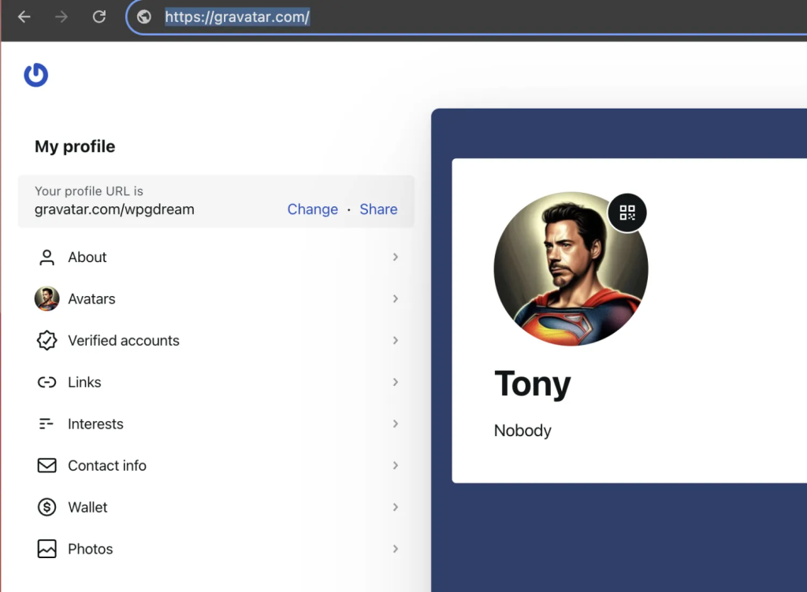Click the Gravatar logo

[x=36, y=75]
